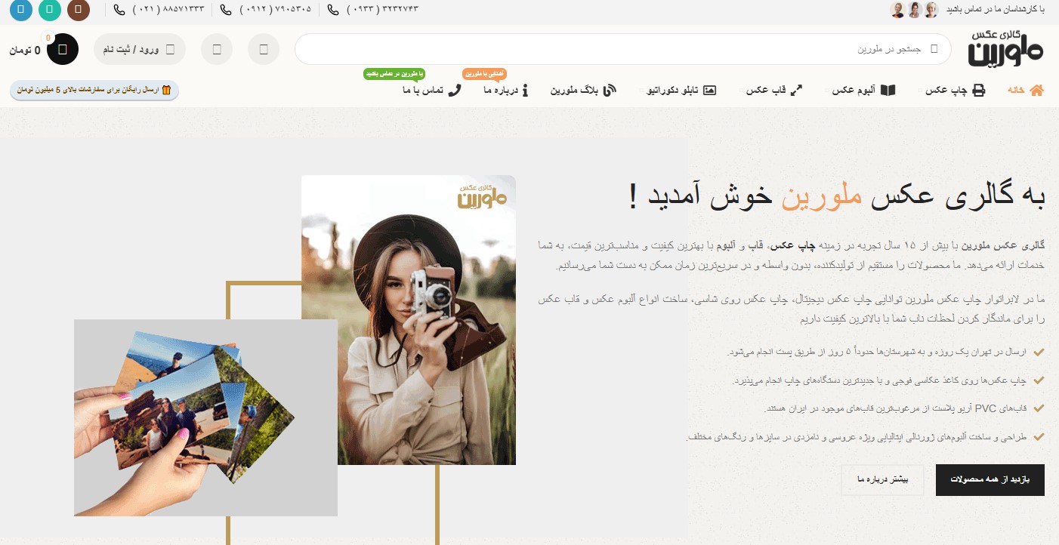Click the gift icon in free shipping badge

pyautogui.click(x=167, y=90)
